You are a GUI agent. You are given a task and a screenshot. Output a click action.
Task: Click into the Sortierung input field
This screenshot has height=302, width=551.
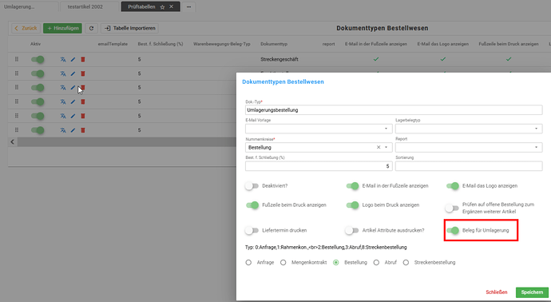pyautogui.click(x=469, y=166)
